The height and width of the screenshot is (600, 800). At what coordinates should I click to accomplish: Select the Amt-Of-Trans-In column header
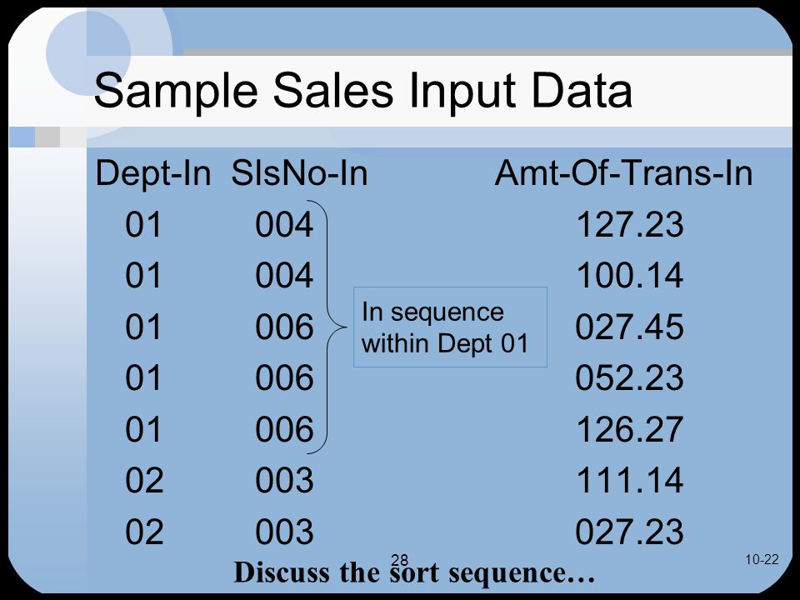point(623,173)
